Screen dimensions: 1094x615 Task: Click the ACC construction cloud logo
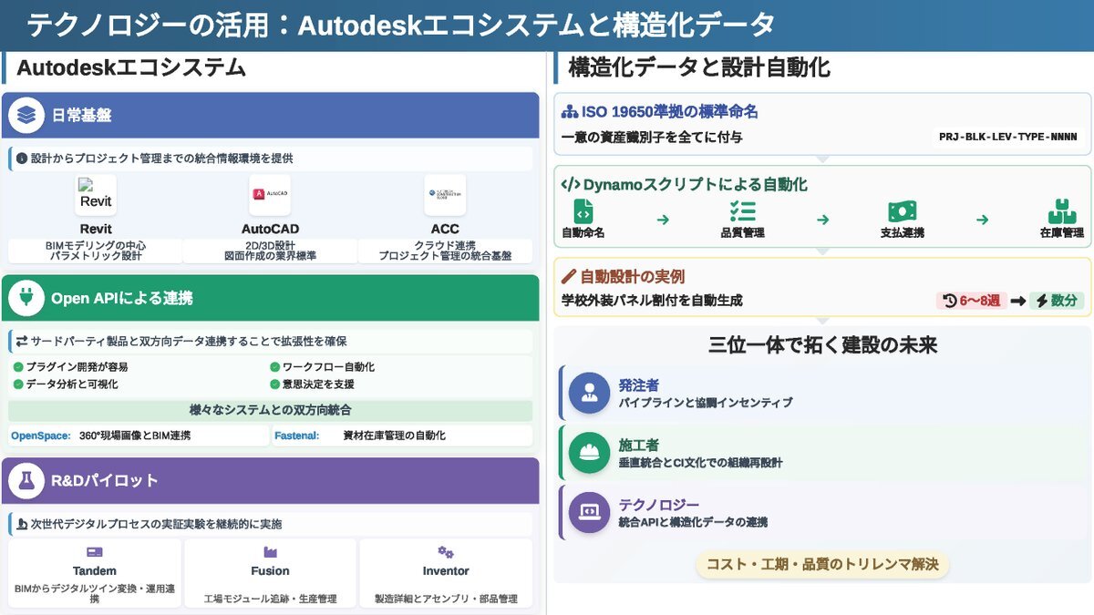(x=445, y=195)
